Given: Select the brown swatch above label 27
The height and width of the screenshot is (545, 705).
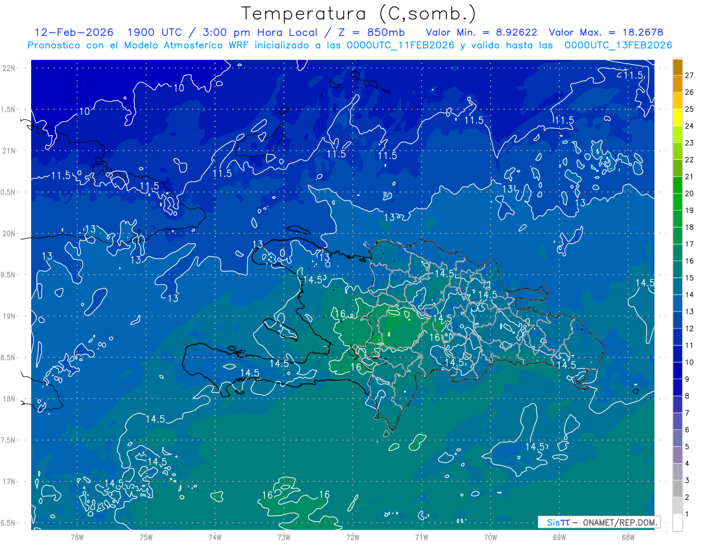Looking at the screenshot, I should tap(677, 67).
